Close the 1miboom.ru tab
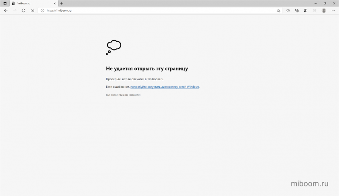The width and height of the screenshot is (339, 196). click(x=55, y=3)
